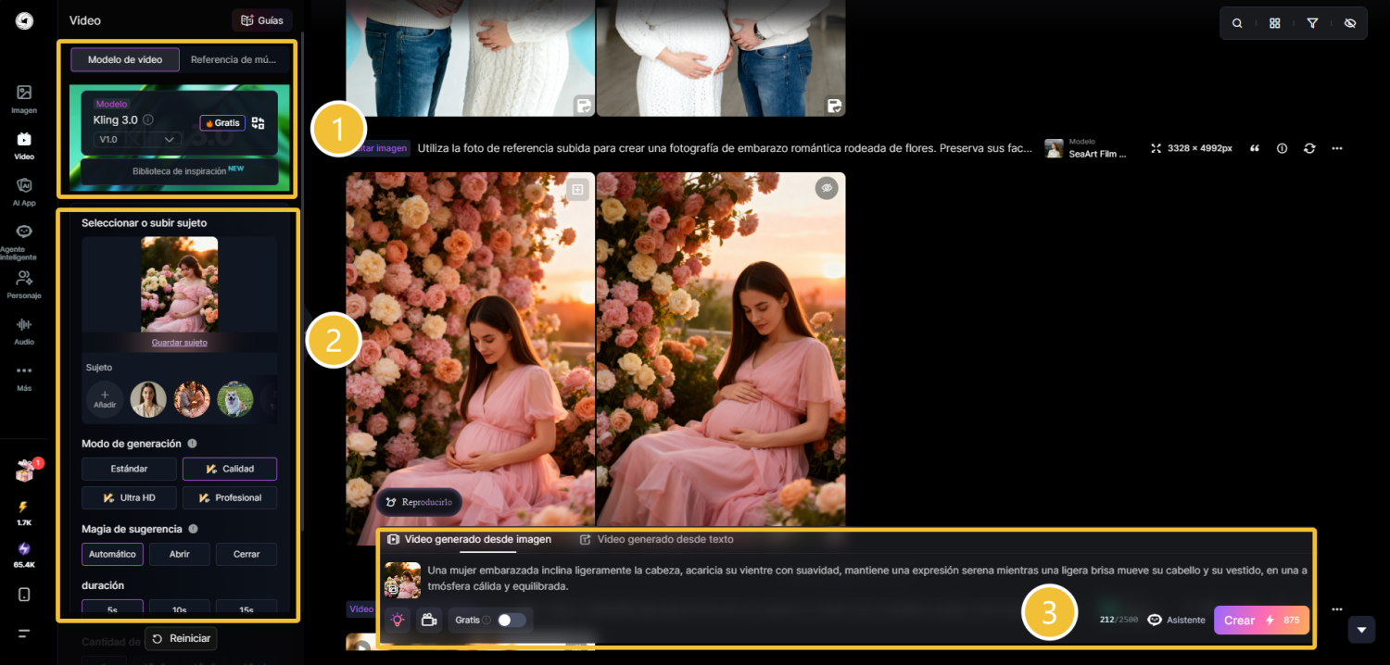
Task: Add a new subject with the Añadir thumbnail
Action: click(105, 399)
